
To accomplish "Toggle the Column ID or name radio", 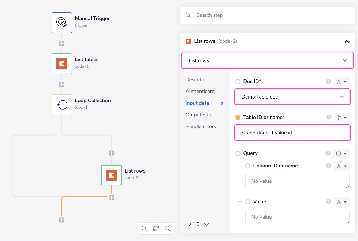I will point(248,166).
